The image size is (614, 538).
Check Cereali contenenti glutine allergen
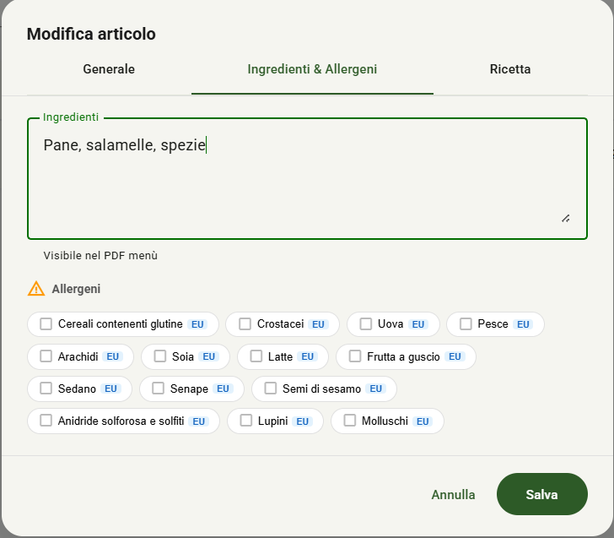click(x=46, y=324)
